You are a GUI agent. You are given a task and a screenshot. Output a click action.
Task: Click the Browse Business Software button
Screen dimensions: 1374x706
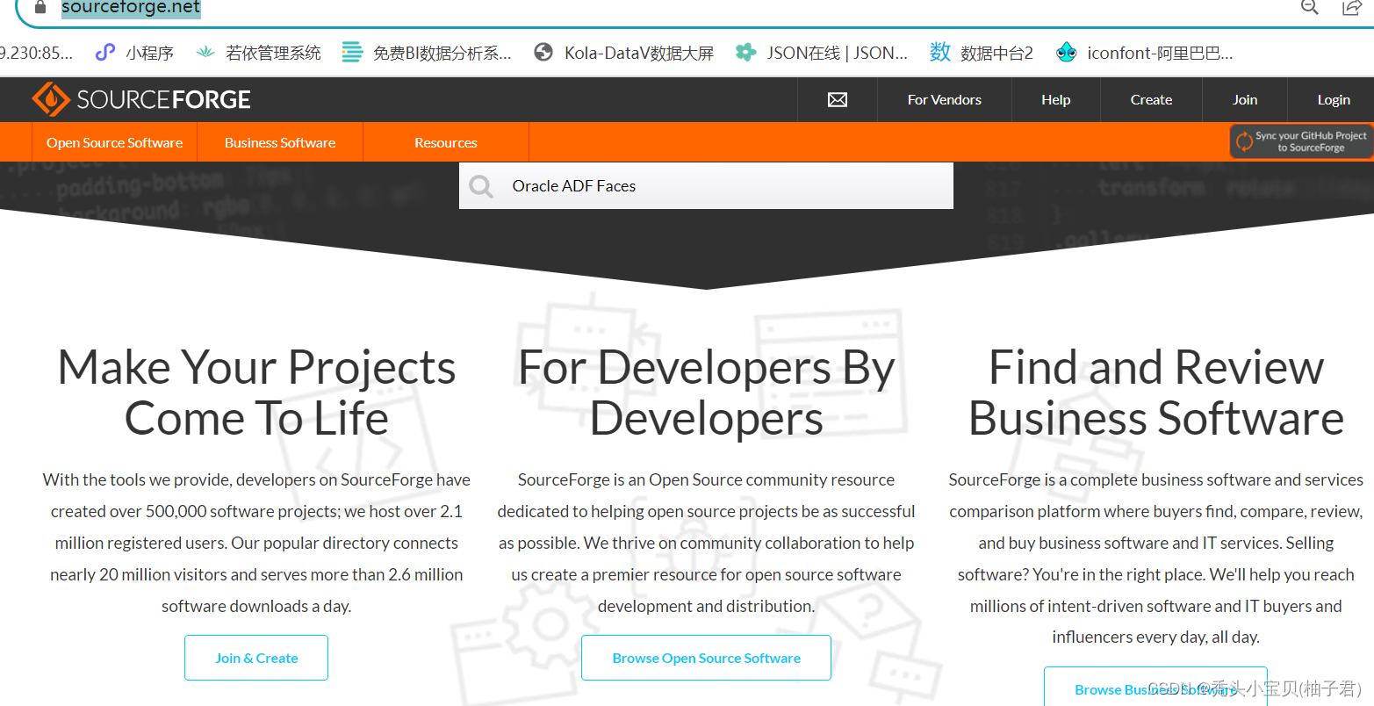click(x=1155, y=688)
